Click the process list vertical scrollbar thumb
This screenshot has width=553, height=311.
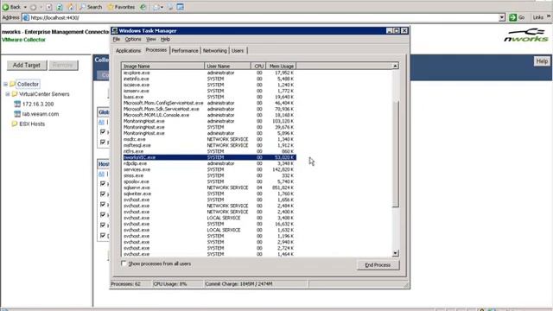(396, 154)
